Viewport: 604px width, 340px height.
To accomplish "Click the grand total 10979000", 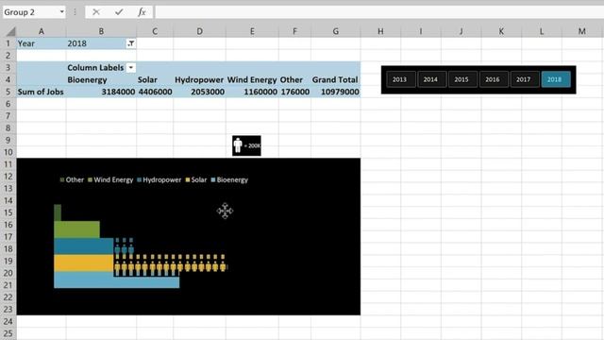I will 340,92.
